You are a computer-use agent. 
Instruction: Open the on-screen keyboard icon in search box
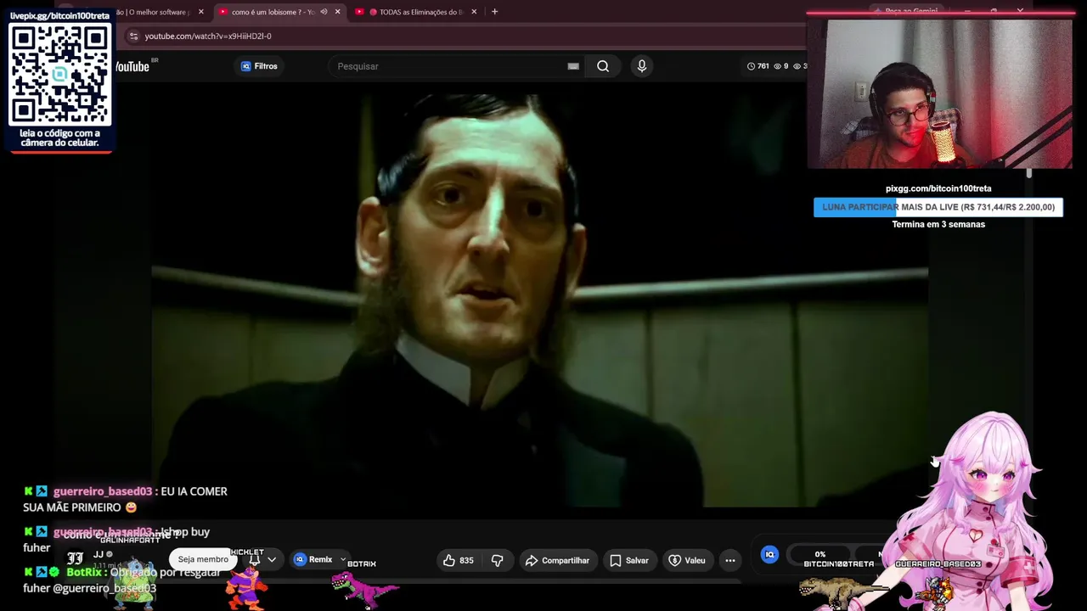tap(573, 66)
